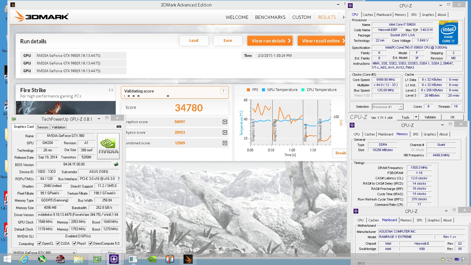Click the 3DMark title bar icon
Viewport: 471px width, 265px height.
(x=13, y=5)
